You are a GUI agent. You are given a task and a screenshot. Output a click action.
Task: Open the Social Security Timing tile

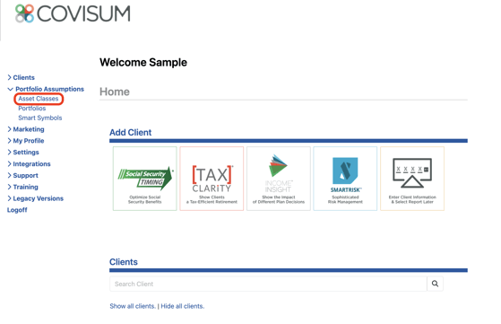coord(144,179)
